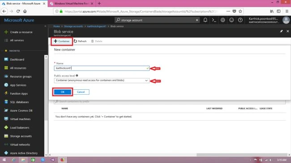Click the account avatar picture
Viewport: 291px width, 163px height.
(x=286, y=20)
